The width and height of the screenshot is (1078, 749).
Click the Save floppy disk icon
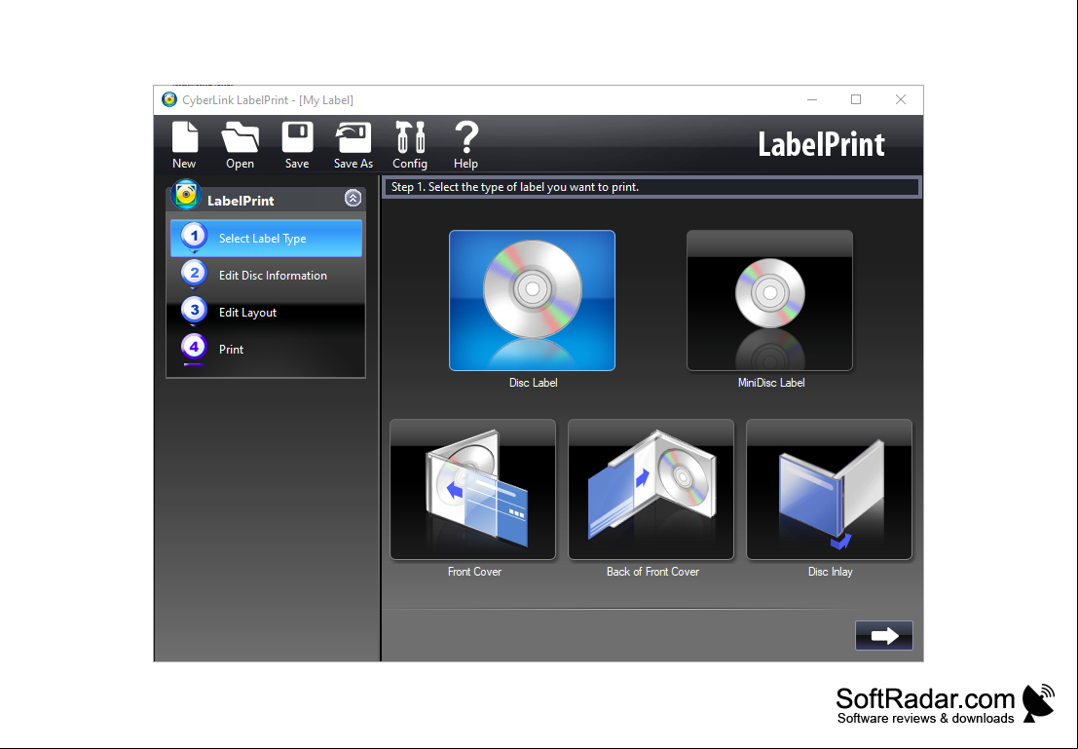coord(297,137)
